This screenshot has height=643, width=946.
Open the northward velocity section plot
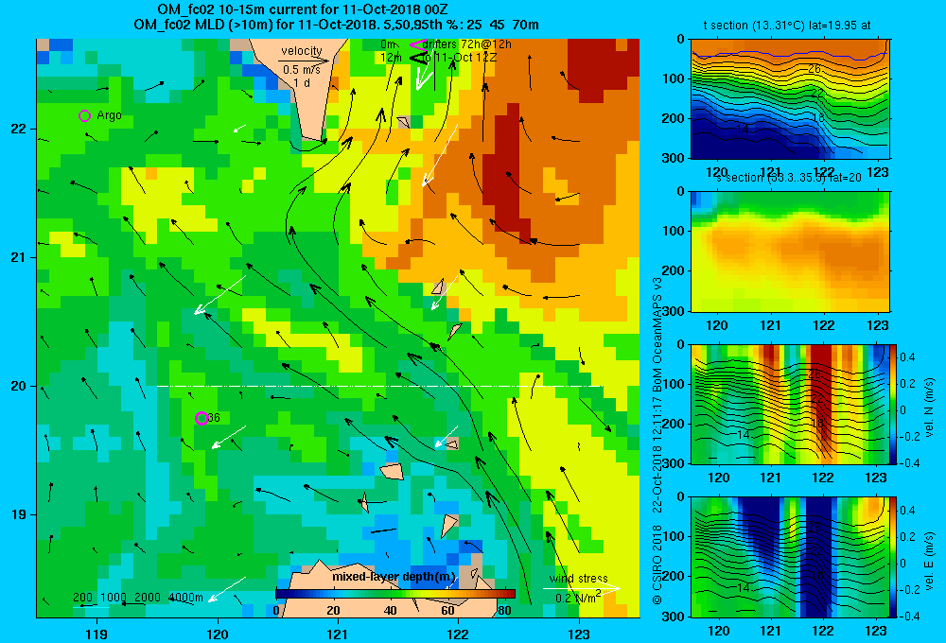point(790,404)
